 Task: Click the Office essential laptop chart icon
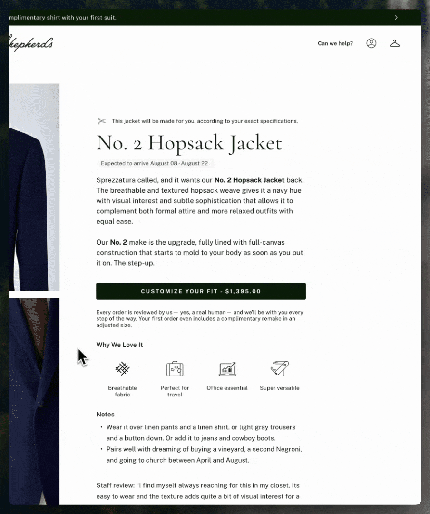coord(227,369)
